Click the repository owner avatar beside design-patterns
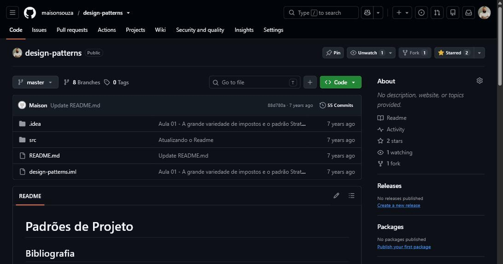503x264 pixels. (x=17, y=53)
